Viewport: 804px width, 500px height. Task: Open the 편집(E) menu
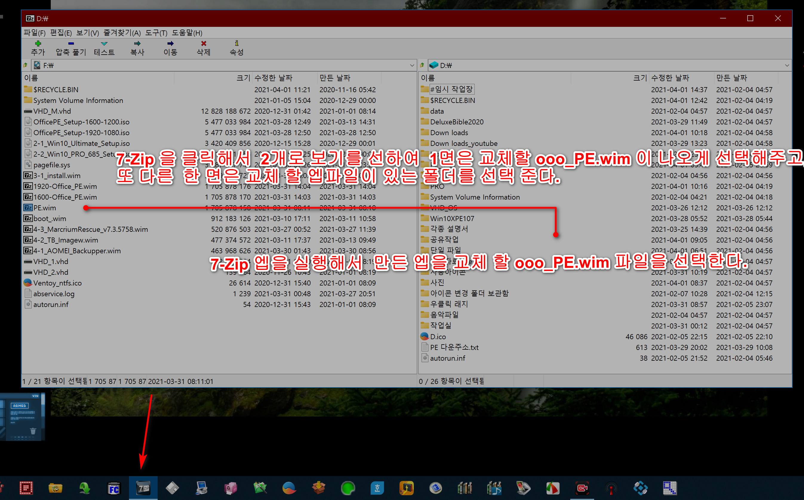[x=61, y=33]
